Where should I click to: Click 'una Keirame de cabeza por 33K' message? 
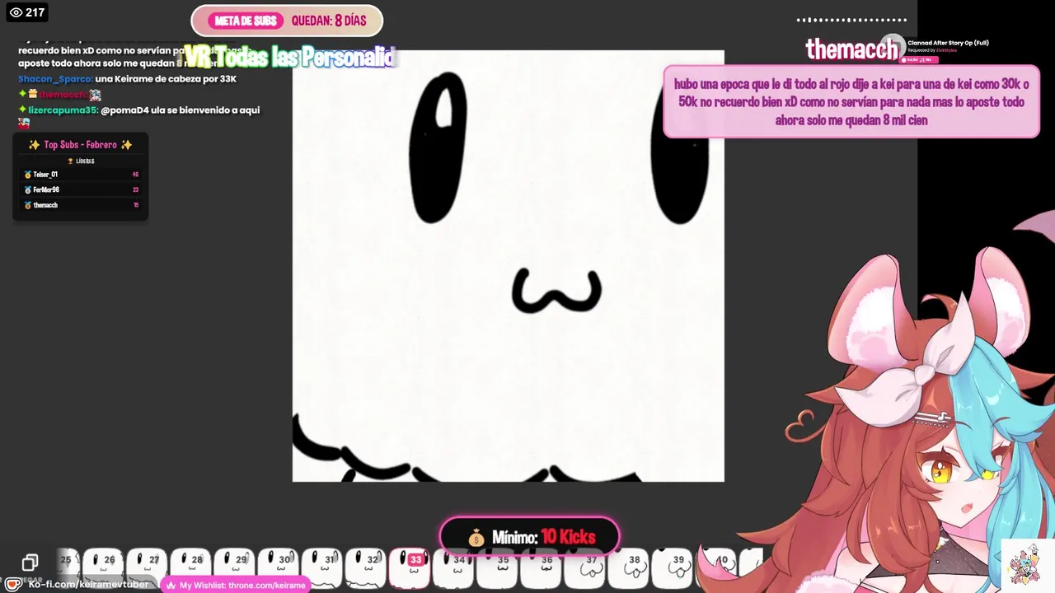click(x=166, y=79)
